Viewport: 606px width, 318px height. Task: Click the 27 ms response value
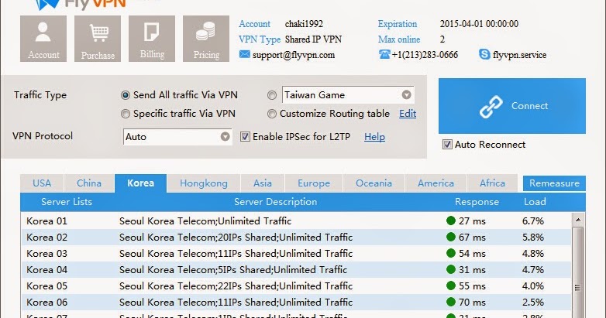point(472,221)
